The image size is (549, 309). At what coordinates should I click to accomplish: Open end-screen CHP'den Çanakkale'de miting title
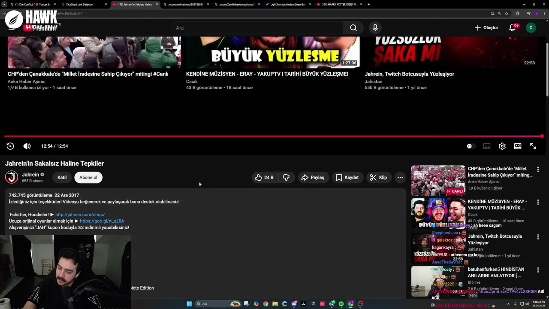click(88, 74)
